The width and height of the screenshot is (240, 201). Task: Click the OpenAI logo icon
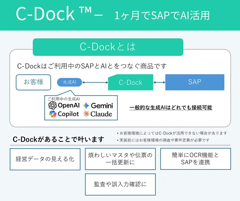pyautogui.click(x=52, y=106)
